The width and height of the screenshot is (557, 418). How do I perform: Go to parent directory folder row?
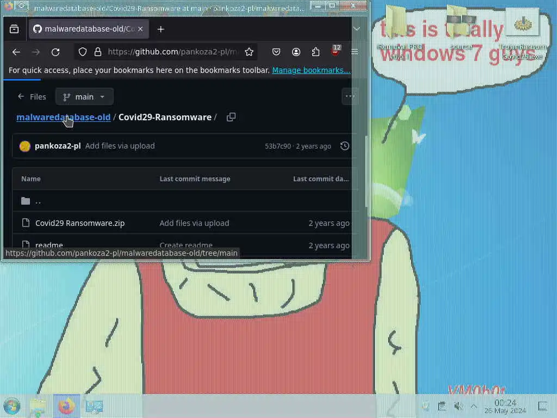tap(183, 201)
